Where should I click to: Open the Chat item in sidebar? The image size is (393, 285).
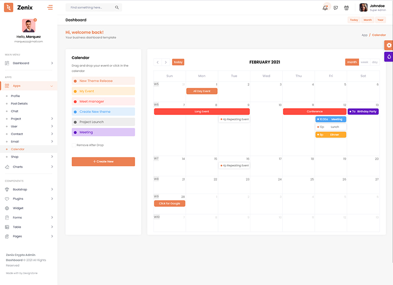[15, 111]
